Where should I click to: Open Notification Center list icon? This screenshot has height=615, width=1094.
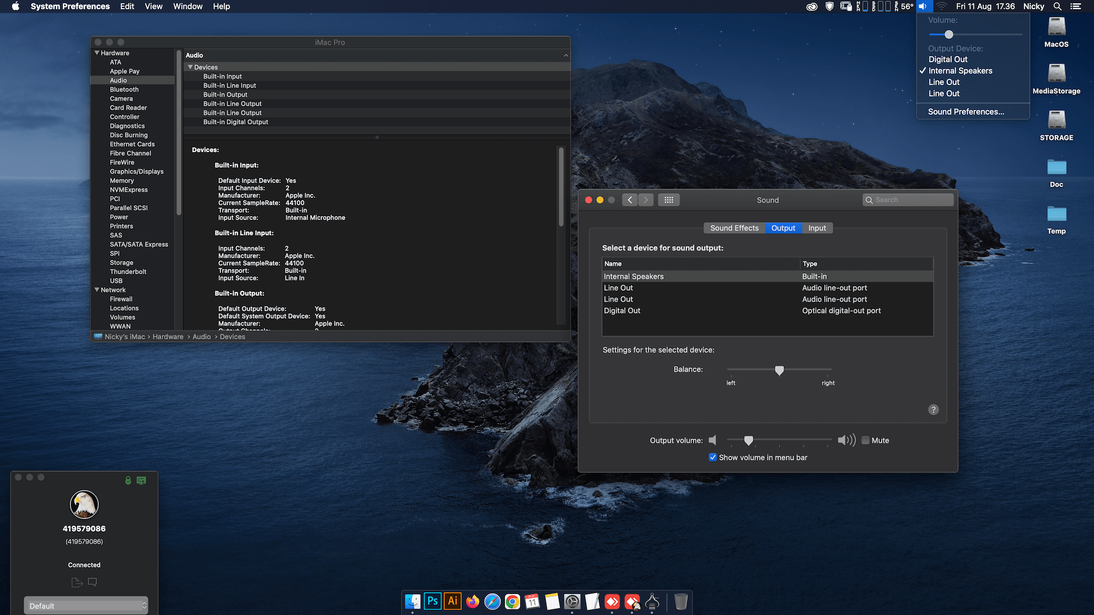click(x=1076, y=6)
